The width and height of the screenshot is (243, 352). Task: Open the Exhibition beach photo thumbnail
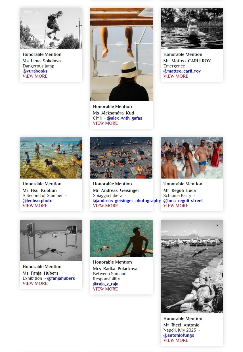point(51,240)
